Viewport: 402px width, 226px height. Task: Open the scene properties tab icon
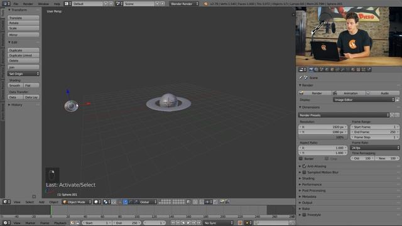tap(322, 70)
